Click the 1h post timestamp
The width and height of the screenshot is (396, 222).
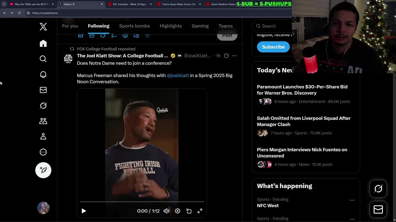218,56
